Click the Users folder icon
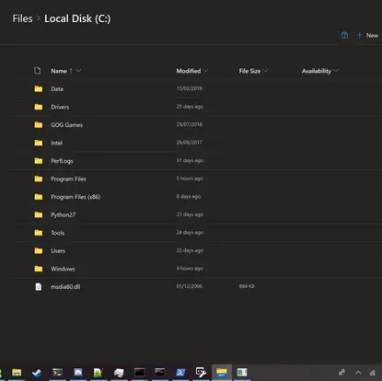The image size is (382, 381). [39, 250]
